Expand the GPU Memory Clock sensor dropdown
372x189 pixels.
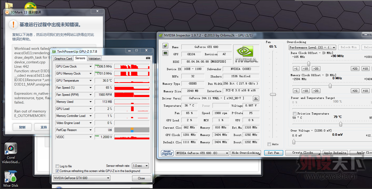point(90,73)
